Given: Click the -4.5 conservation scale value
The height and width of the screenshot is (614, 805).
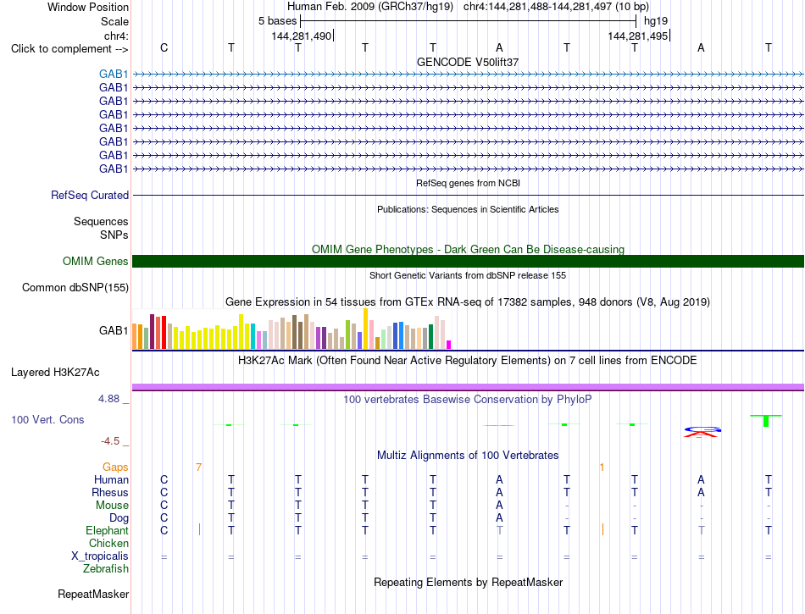Looking at the screenshot, I should click(110, 441).
